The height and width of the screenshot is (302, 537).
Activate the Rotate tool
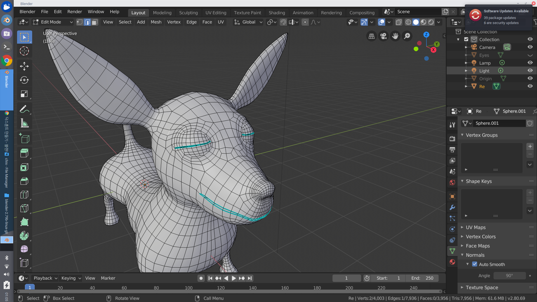point(24,80)
